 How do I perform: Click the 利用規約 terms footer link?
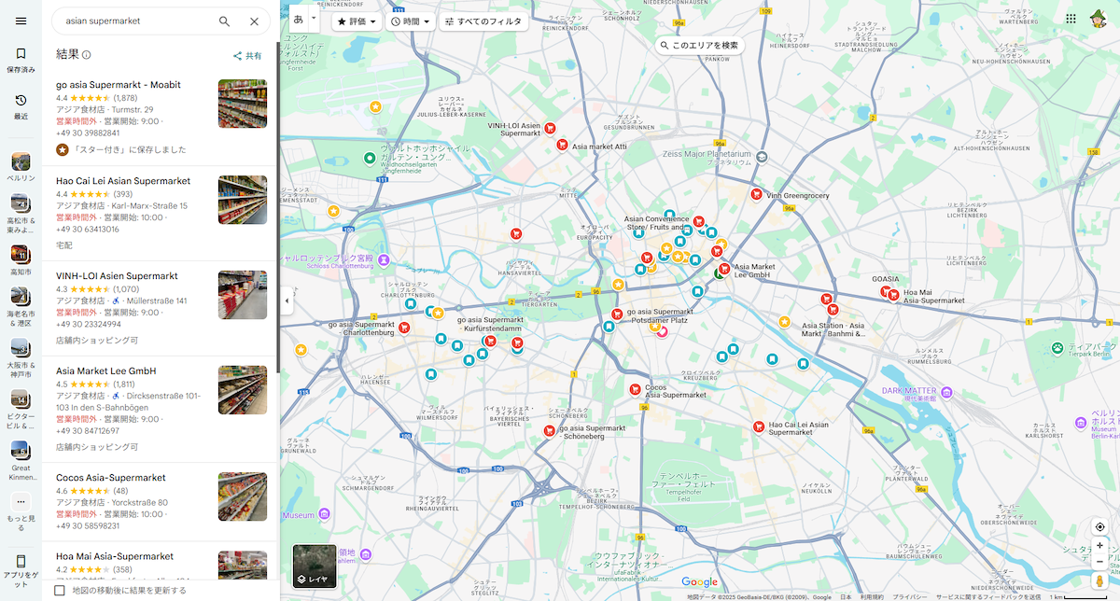coord(872,596)
